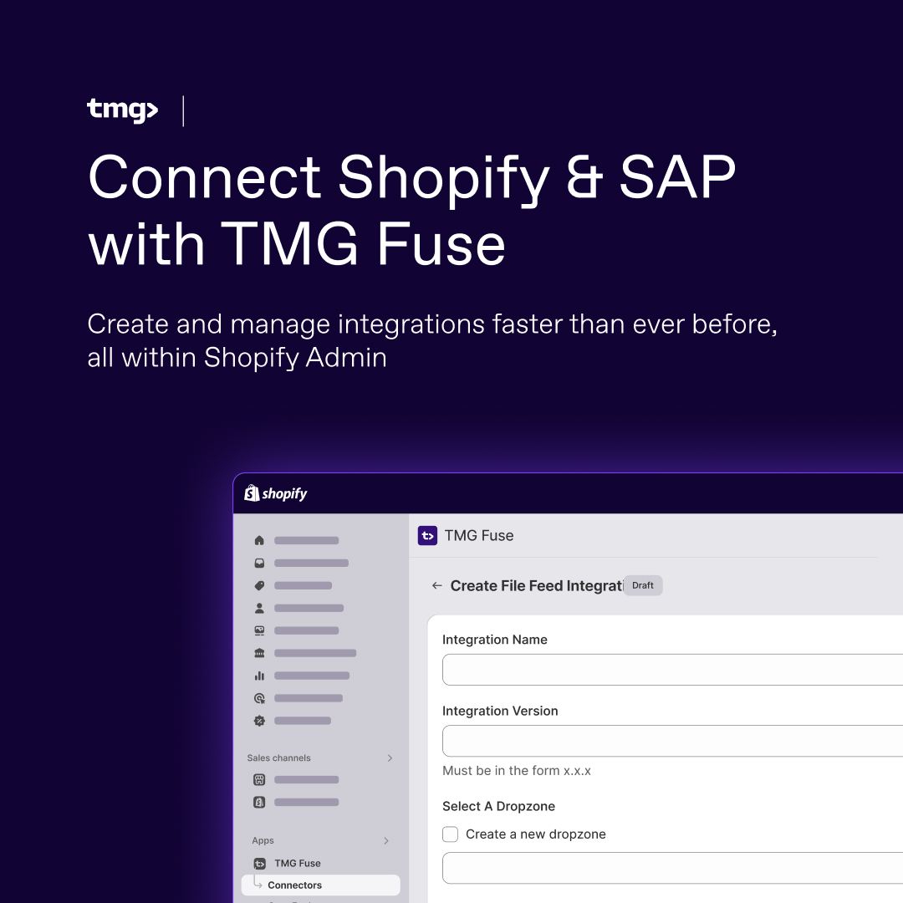Open TMG Fuse app in sidebar
903x903 pixels.
(x=297, y=864)
